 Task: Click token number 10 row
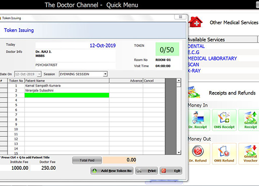pyautogui.click(x=16, y=129)
